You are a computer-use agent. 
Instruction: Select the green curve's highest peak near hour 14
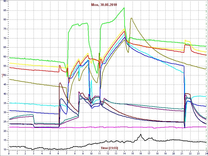pos(124,8)
